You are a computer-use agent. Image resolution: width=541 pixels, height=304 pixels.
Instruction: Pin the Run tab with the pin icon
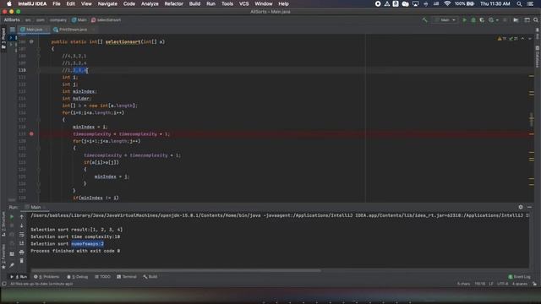12,265
